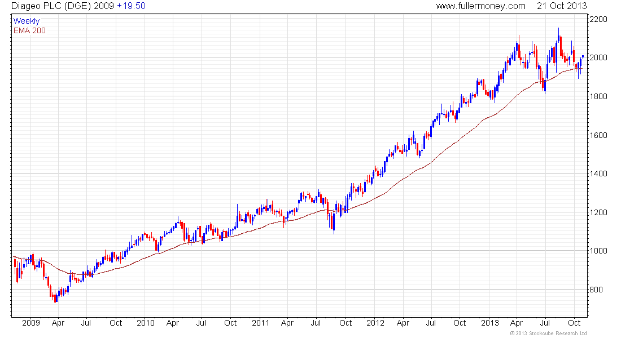Open the www.fullermoney.com link text
The height and width of the screenshot is (338, 621).
(x=480, y=6)
